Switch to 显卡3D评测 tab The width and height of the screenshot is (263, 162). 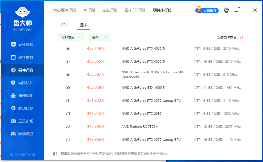pyautogui.click(x=135, y=10)
